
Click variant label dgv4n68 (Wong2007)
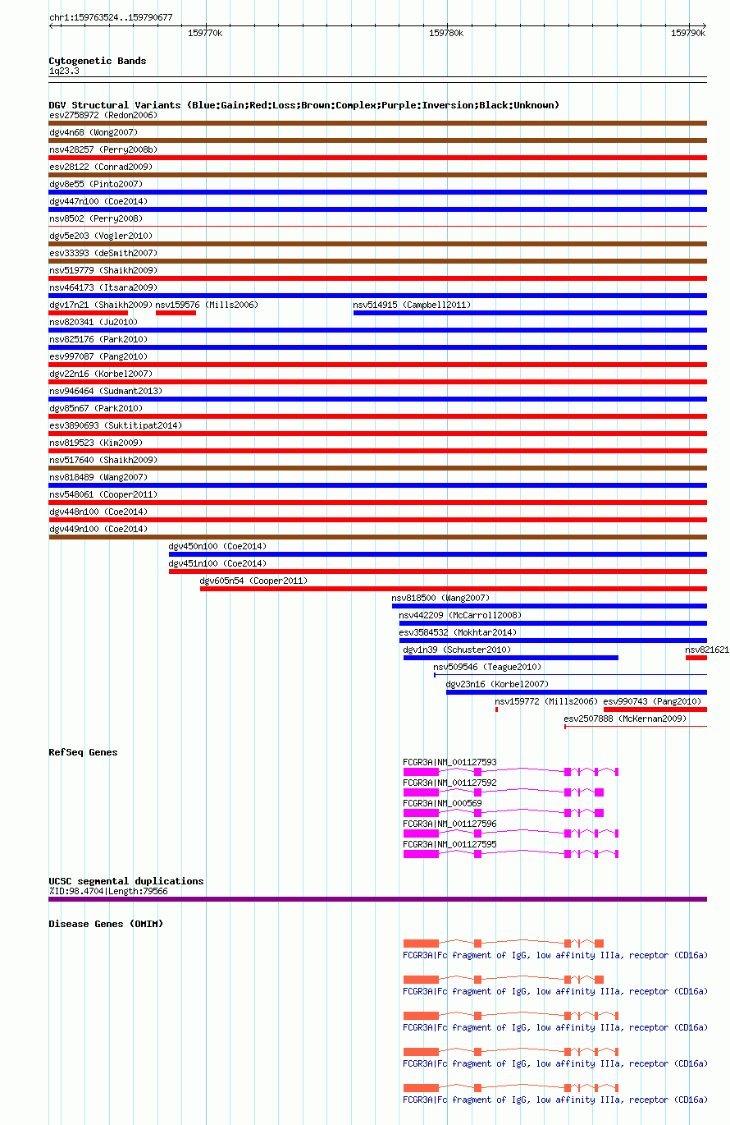[x=94, y=132]
